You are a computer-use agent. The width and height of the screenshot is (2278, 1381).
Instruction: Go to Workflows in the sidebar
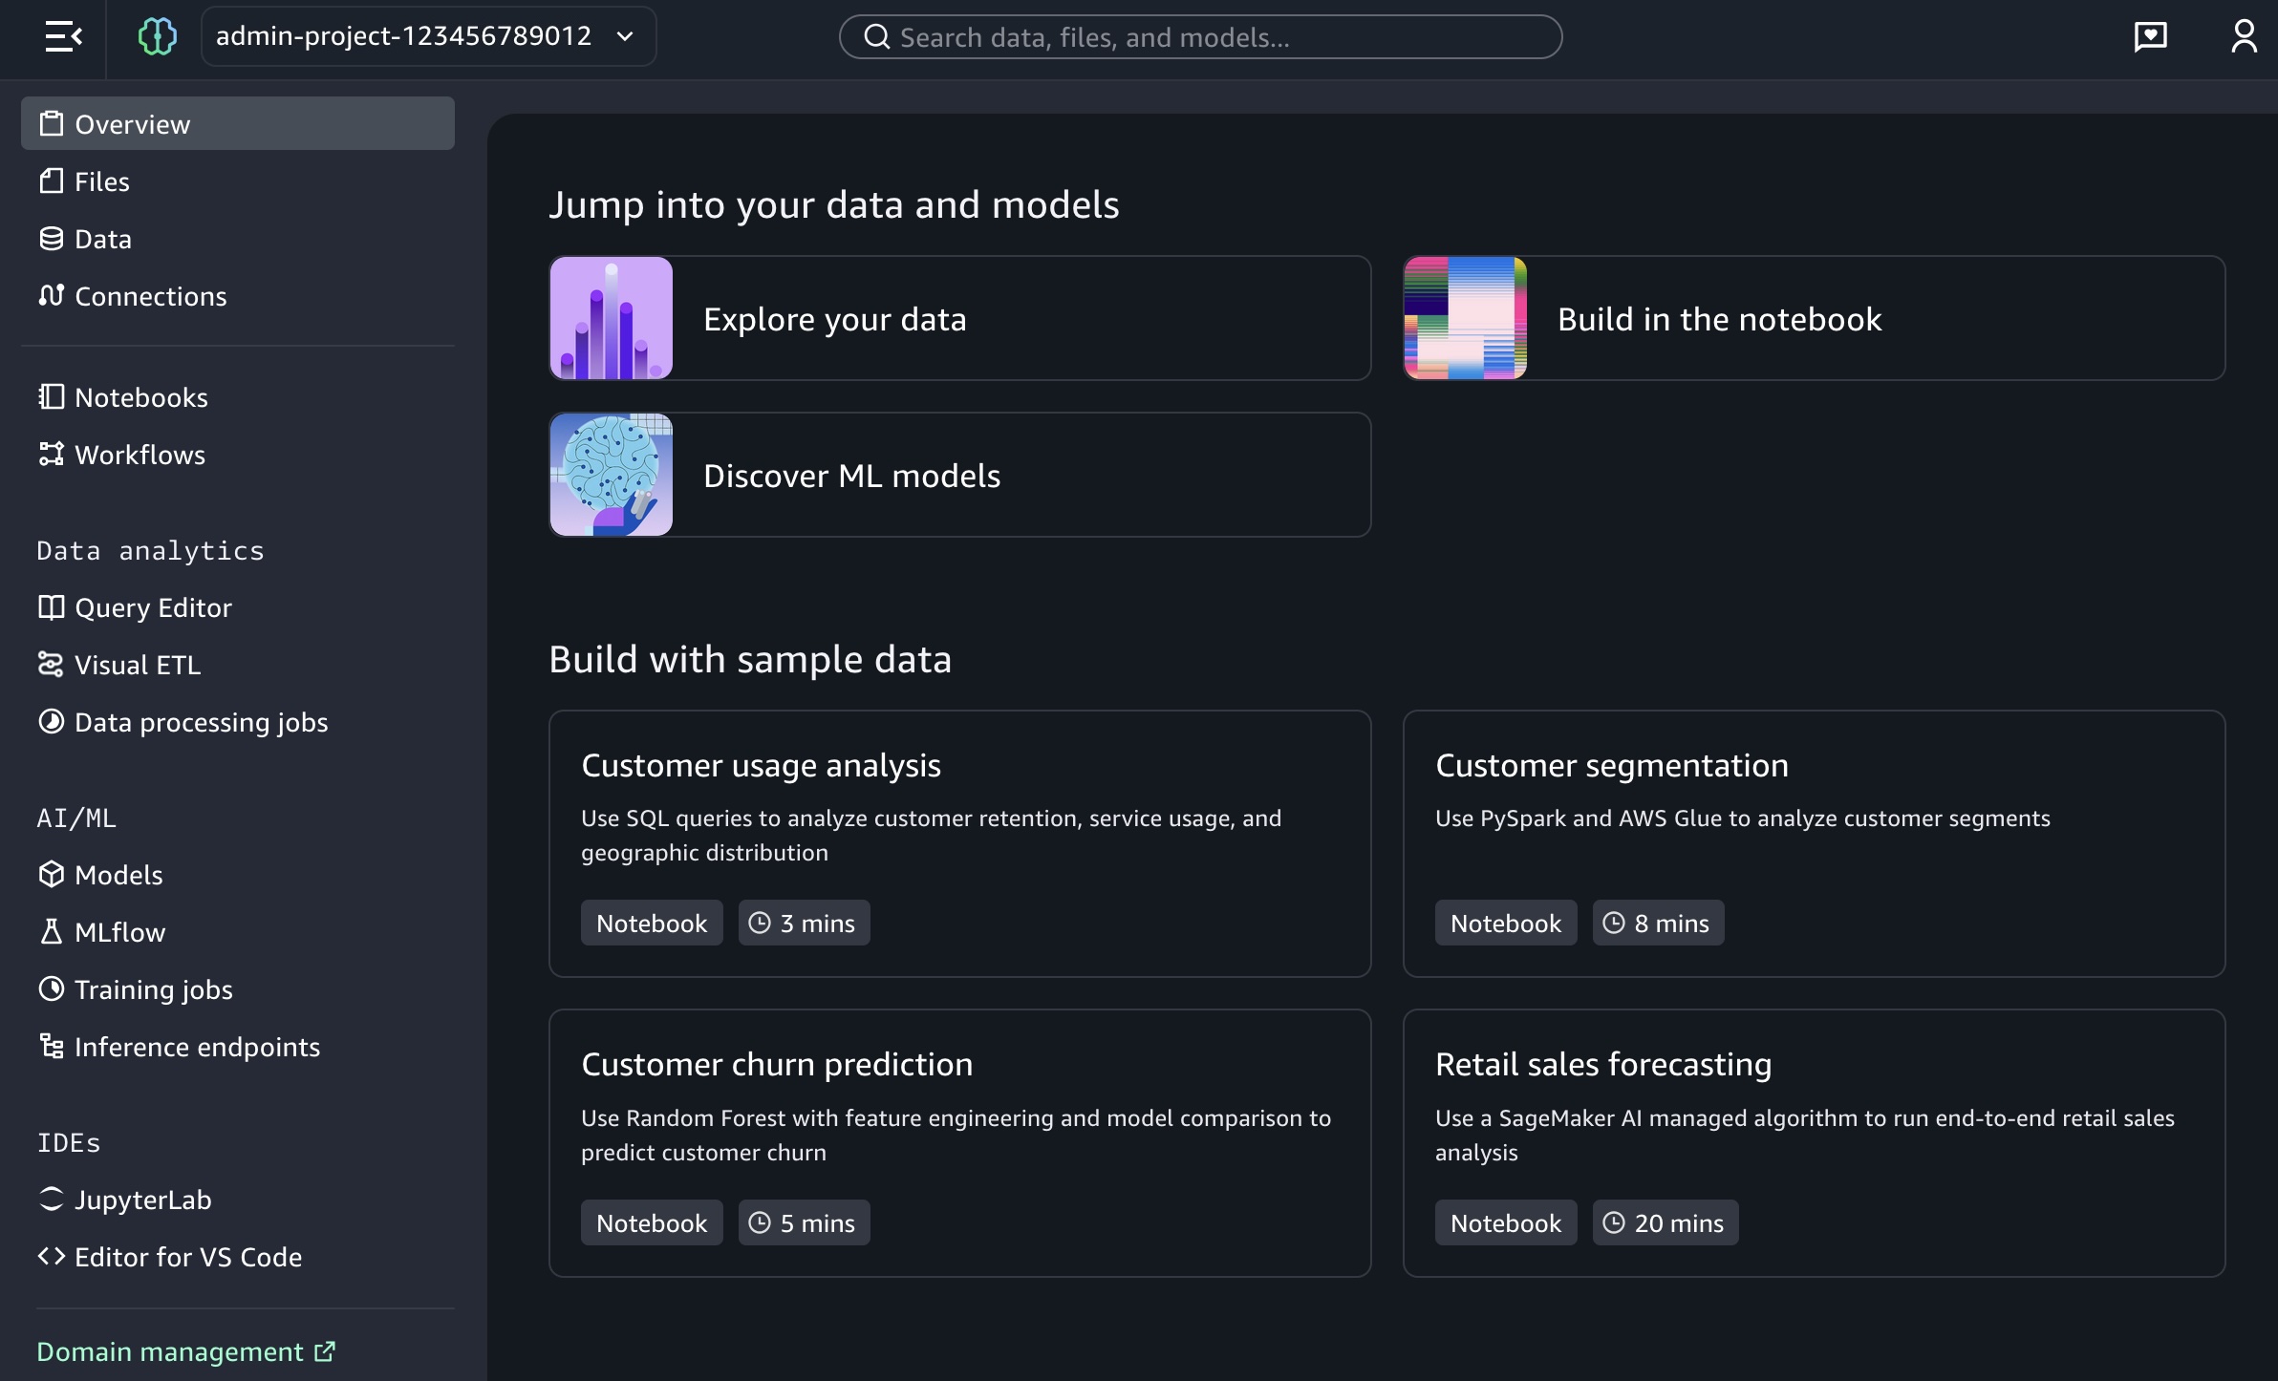click(140, 455)
